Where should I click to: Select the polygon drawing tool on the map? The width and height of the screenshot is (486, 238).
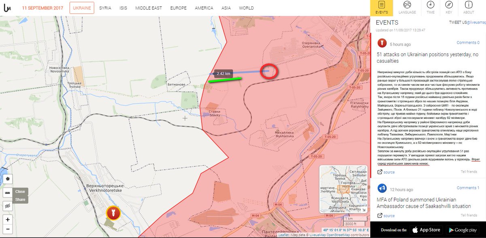click(x=8, y=178)
